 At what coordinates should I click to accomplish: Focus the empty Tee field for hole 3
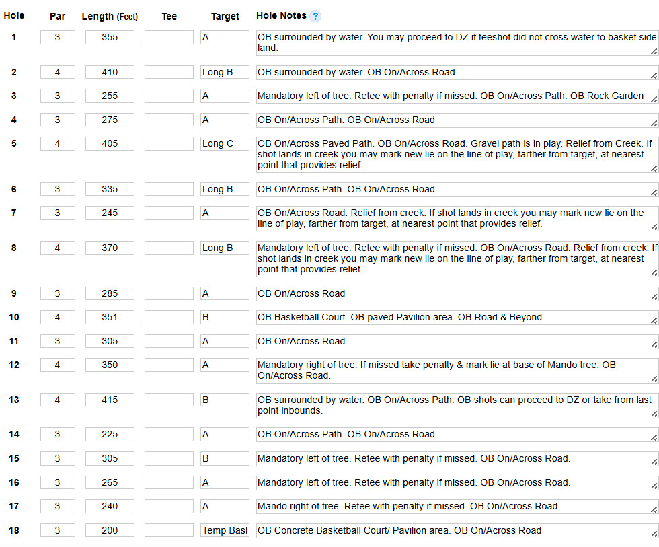click(x=169, y=96)
